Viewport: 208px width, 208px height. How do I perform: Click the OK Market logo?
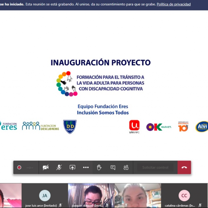point(158,127)
